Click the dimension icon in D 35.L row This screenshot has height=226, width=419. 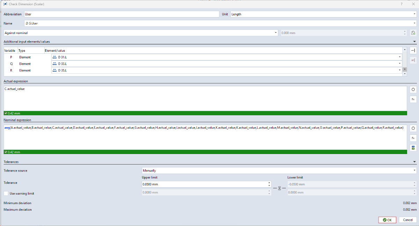[x=54, y=70]
